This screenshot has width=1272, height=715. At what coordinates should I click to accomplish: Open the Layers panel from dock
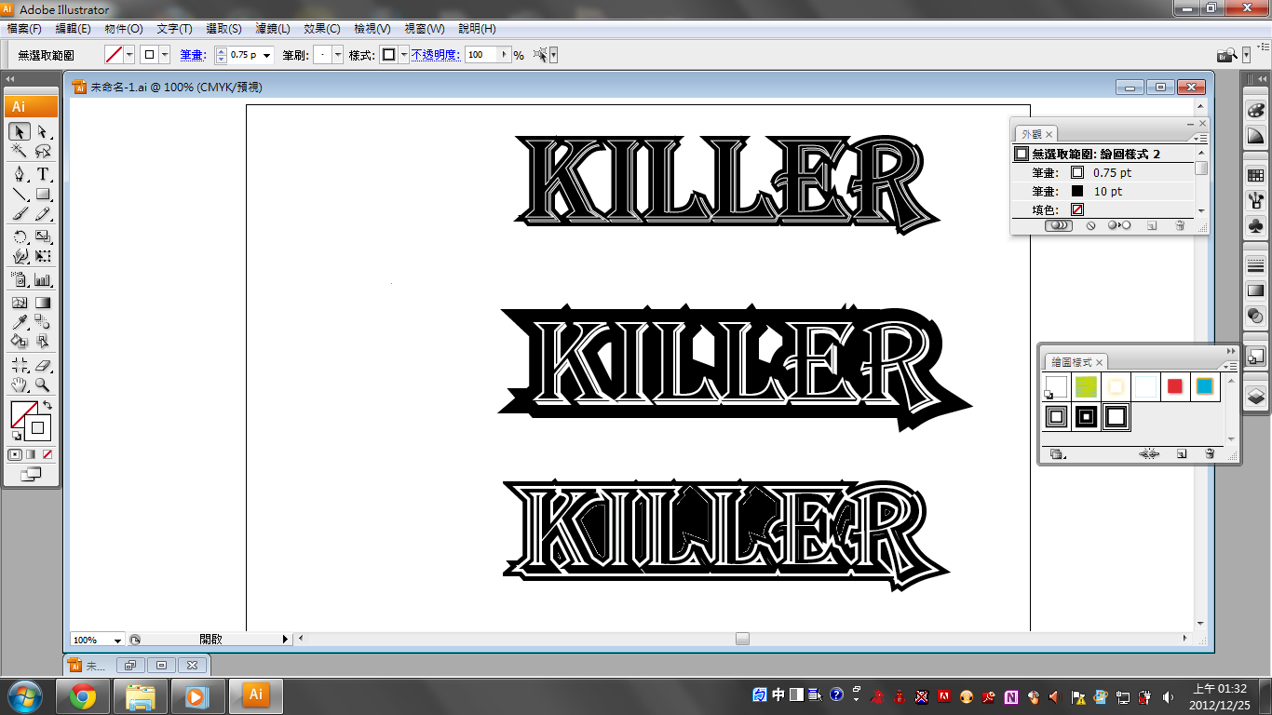click(1255, 395)
